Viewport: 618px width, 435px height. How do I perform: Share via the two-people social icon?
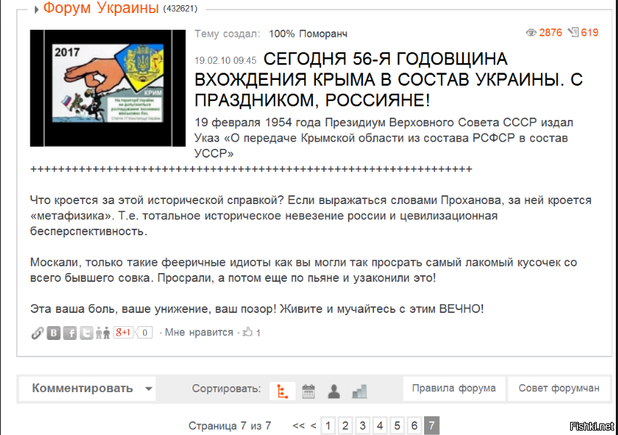102,333
